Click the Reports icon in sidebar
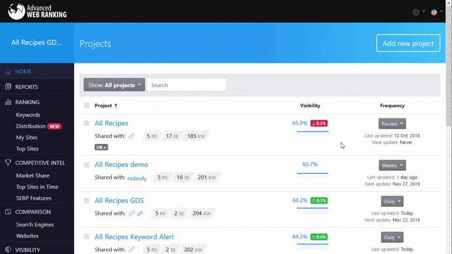The height and width of the screenshot is (254, 452). point(8,86)
